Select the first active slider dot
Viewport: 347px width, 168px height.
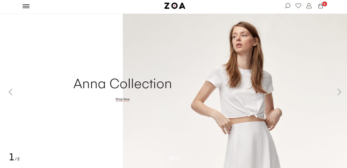pos(172,158)
